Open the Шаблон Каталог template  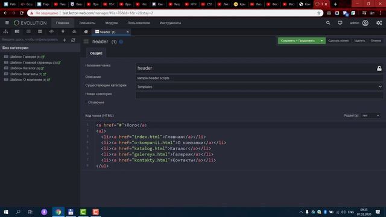(22, 68)
